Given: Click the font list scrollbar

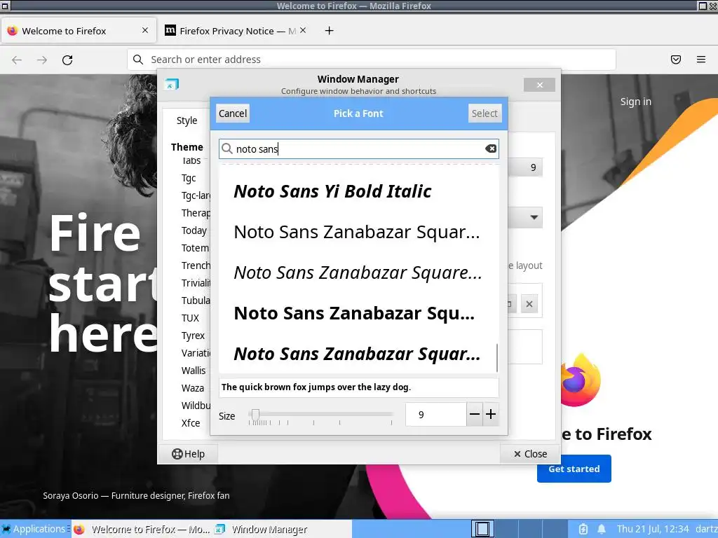Looking at the screenshot, I should (497, 358).
